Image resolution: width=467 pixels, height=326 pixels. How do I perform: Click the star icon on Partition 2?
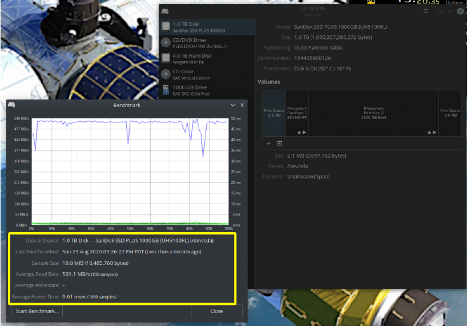pos(429,133)
